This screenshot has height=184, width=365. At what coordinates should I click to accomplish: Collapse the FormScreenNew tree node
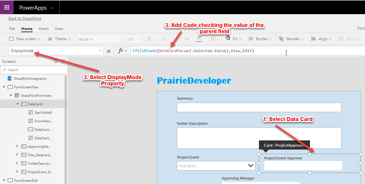tap(4, 87)
